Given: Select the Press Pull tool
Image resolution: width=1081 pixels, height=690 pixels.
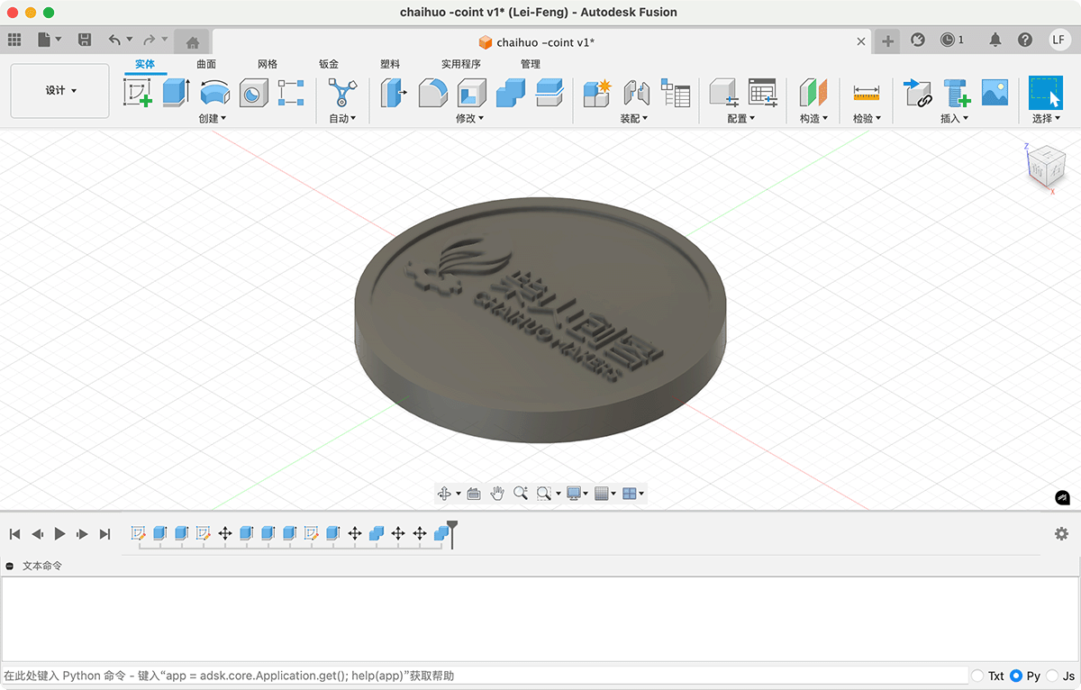Looking at the screenshot, I should [394, 93].
